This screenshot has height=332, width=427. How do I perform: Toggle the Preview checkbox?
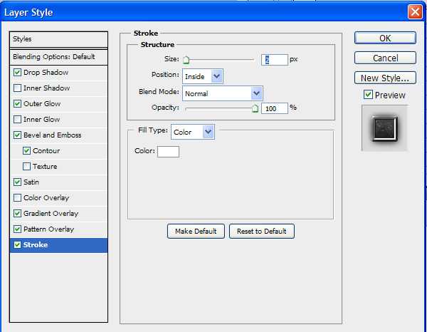(368, 95)
